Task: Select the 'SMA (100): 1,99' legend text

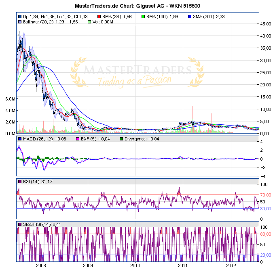Action: tap(162, 17)
